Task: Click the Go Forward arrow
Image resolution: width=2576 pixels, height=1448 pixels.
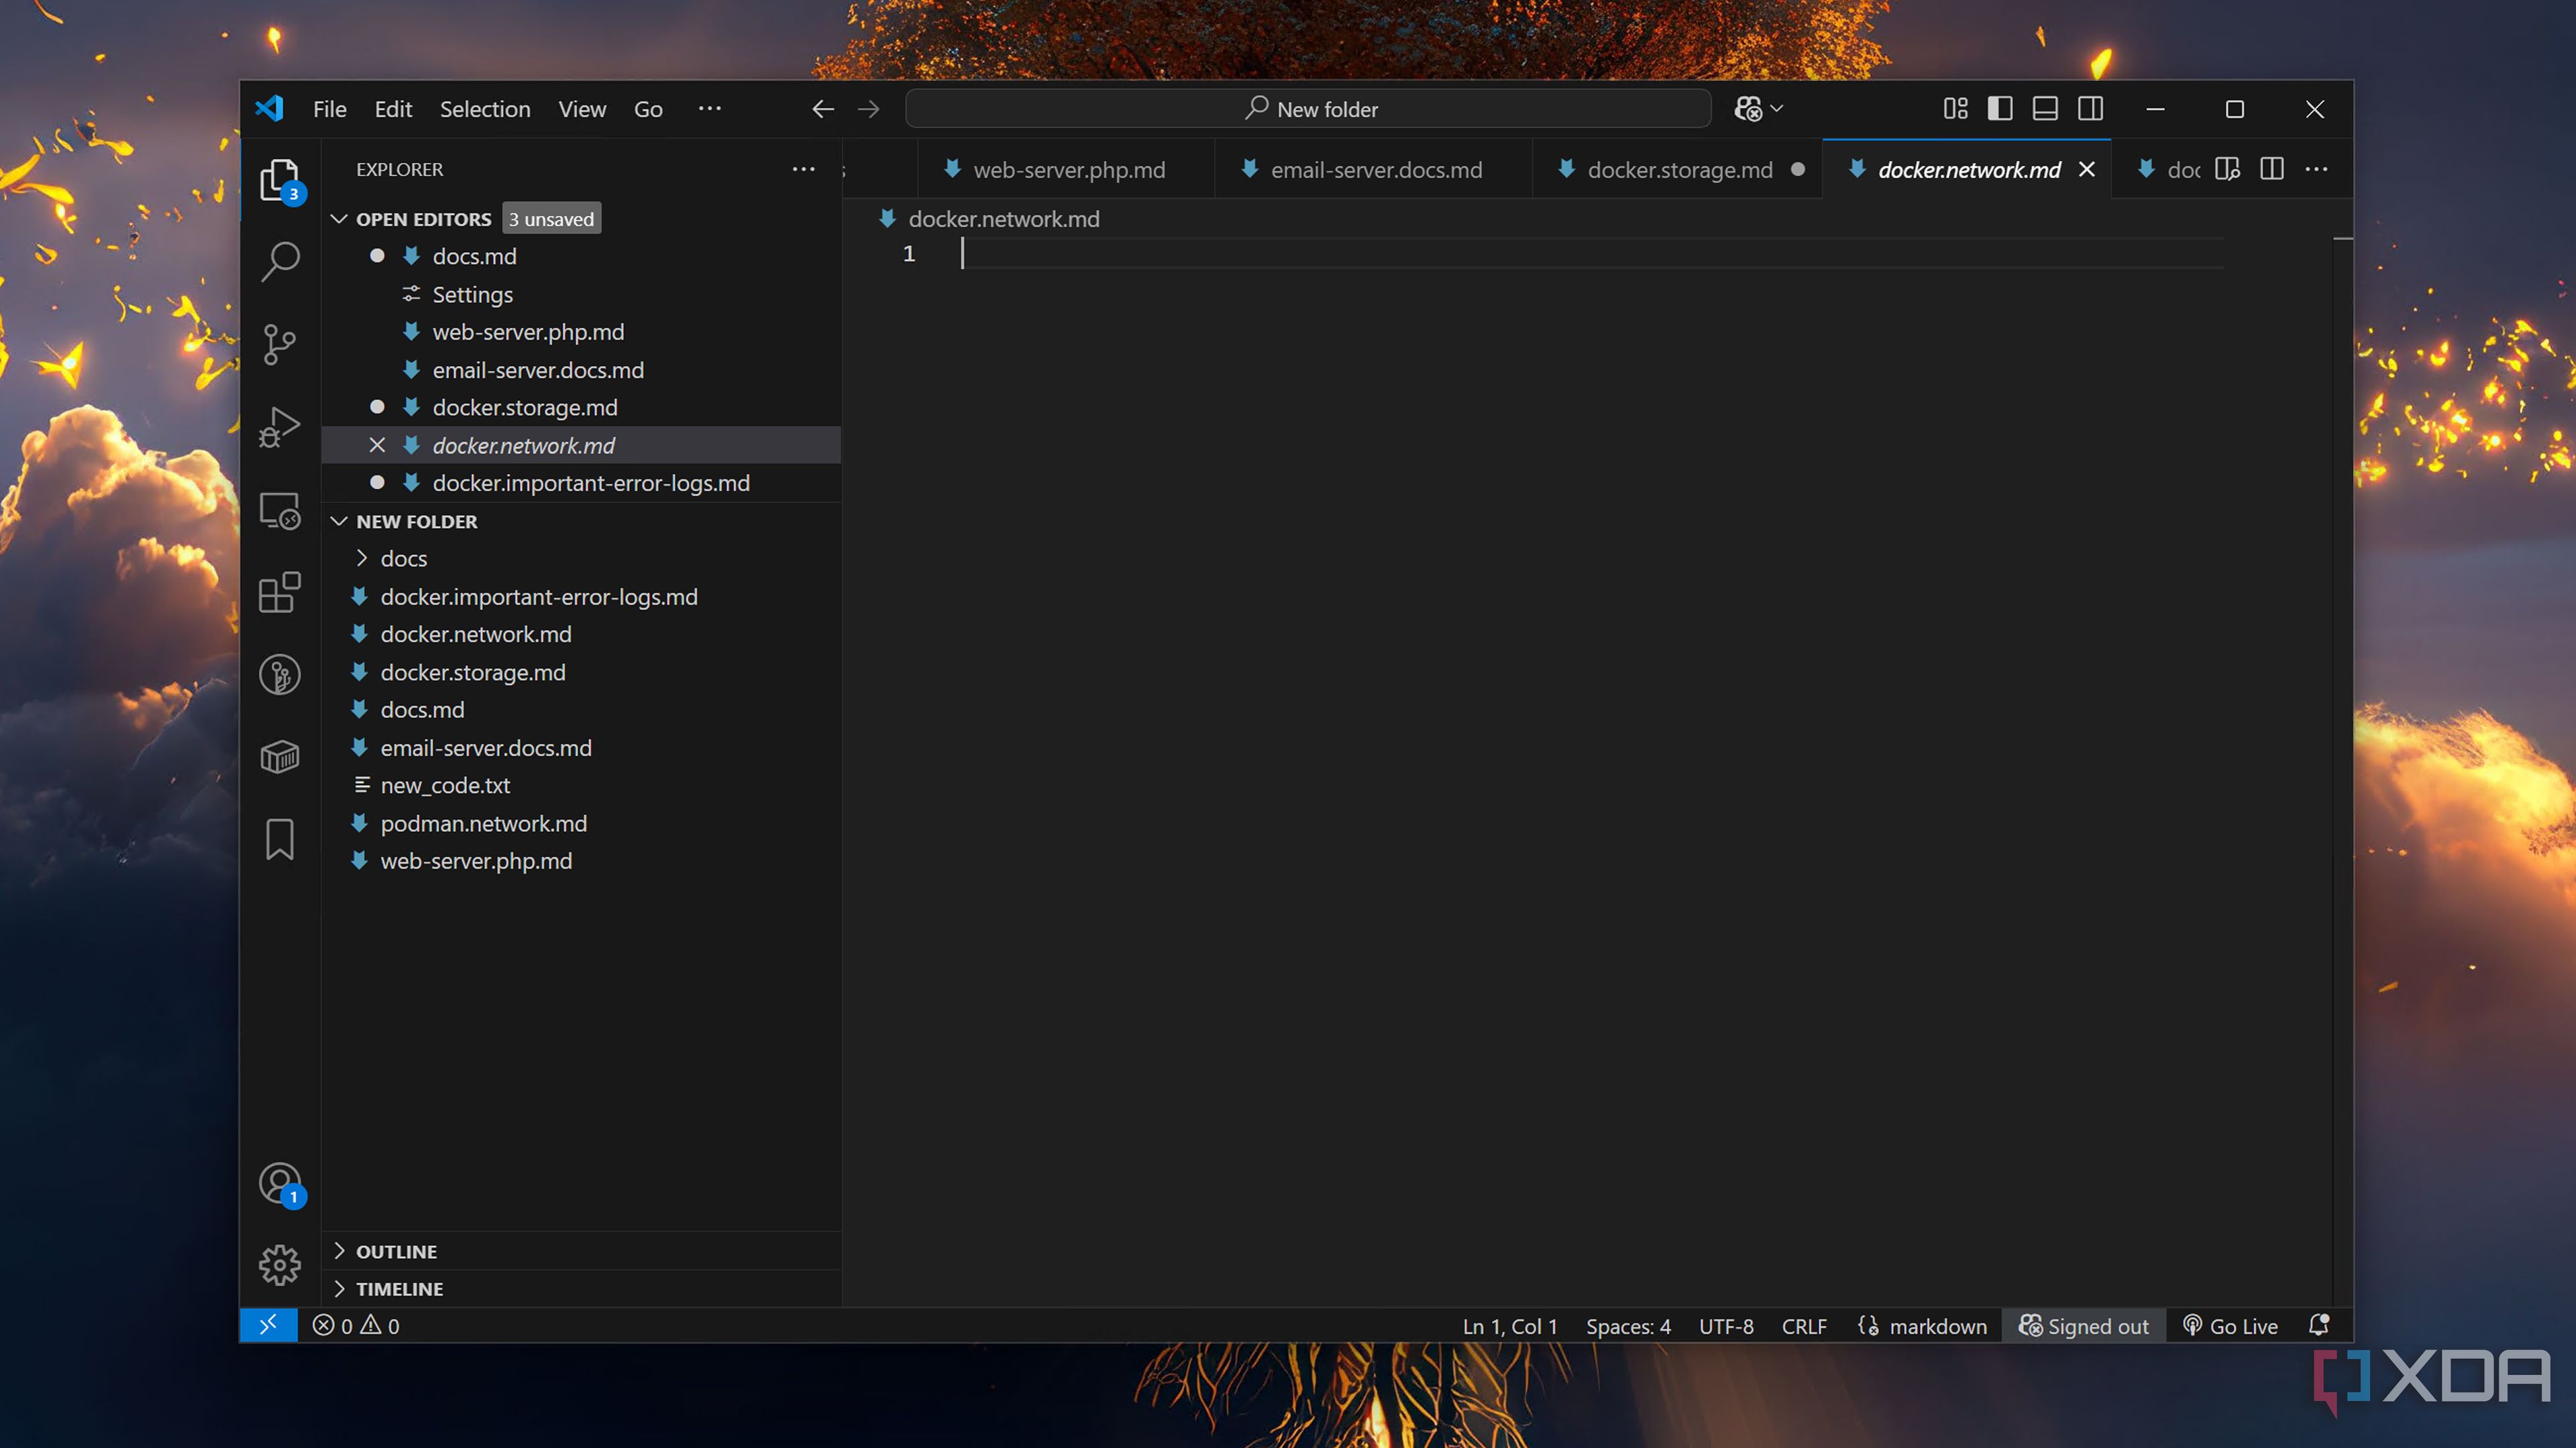Action: point(869,109)
